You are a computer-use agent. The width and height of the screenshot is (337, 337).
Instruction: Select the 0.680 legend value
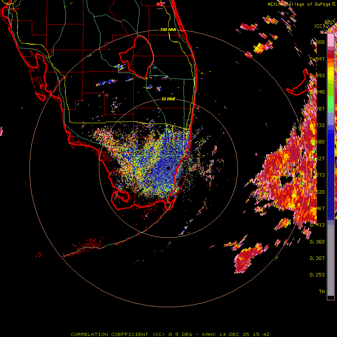tap(317, 142)
